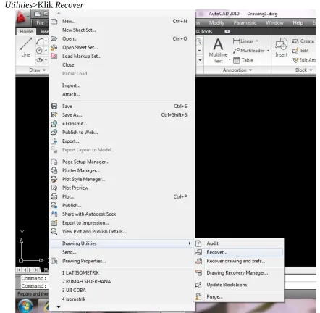This screenshot has height=313, width=320.
Task: Click the menu scroll-up arrow at top
Action: [x=59, y=13]
